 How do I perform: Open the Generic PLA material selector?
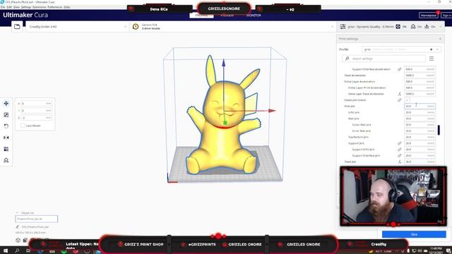point(232,27)
